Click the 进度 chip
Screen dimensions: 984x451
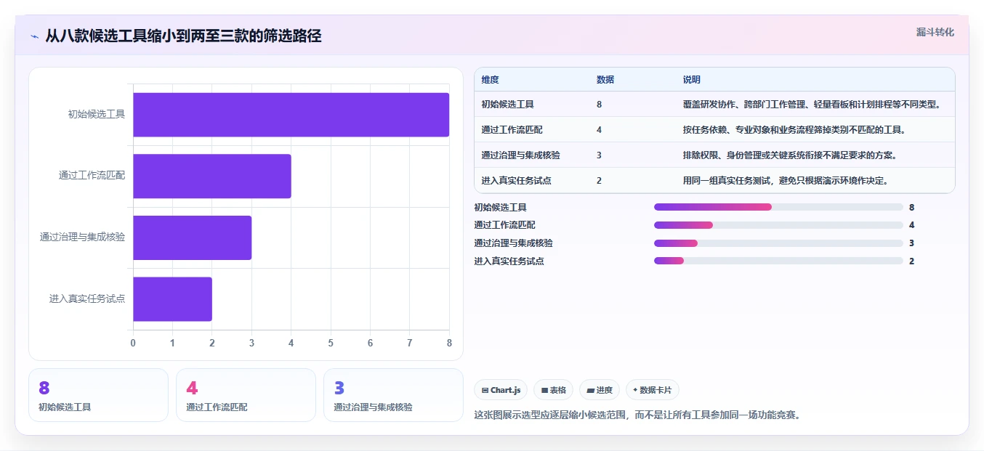600,390
